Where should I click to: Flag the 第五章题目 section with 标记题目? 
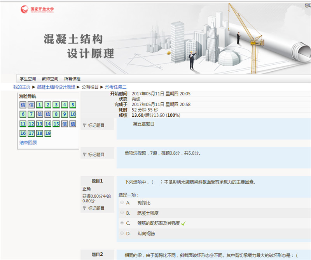[93, 125]
